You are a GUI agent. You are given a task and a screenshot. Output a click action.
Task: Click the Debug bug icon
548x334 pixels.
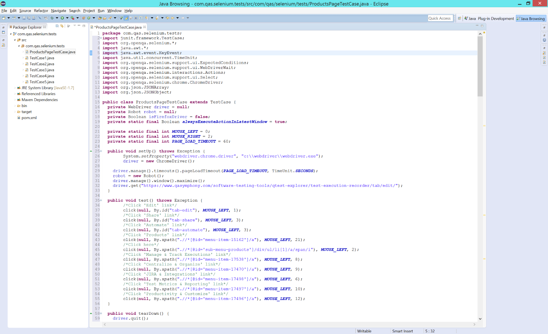click(52, 18)
